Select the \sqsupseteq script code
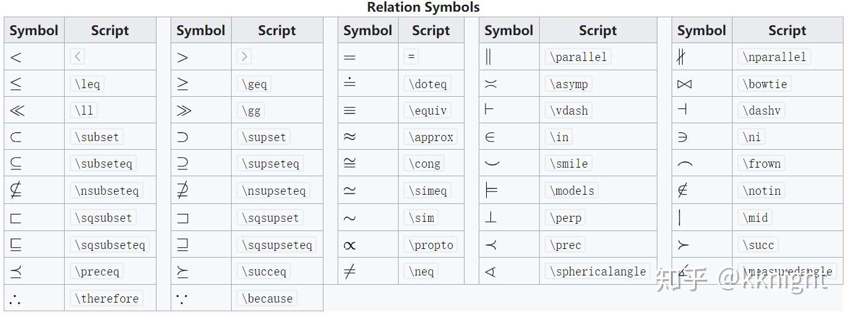The width and height of the screenshot is (849, 318). click(x=277, y=245)
